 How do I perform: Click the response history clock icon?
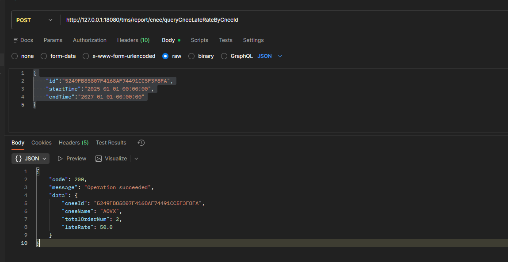point(141,143)
